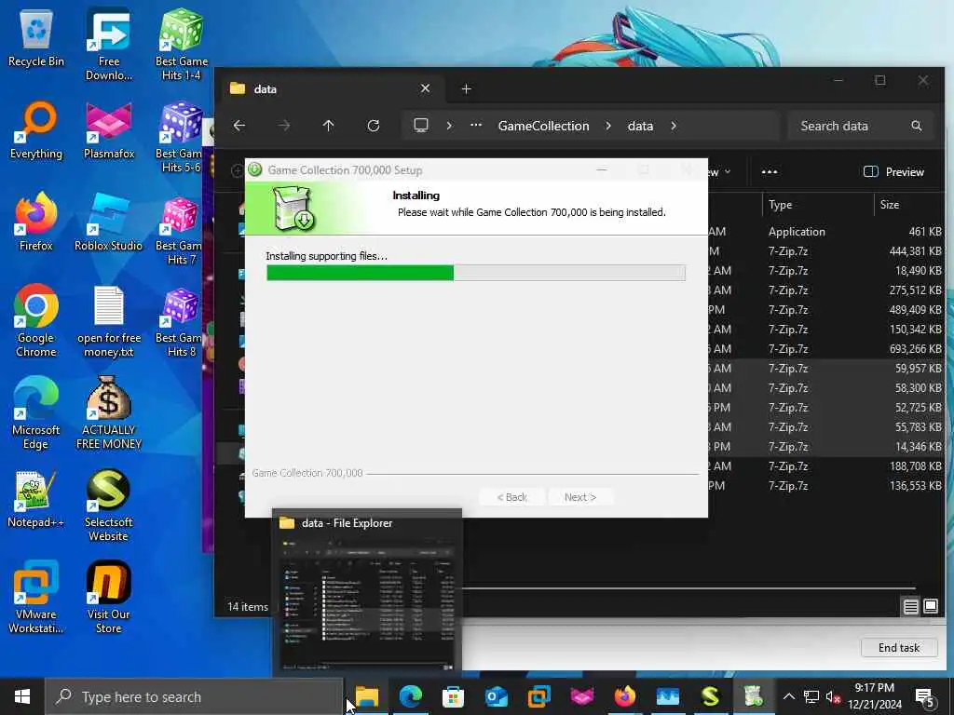Launch Notepad++ from the desktop
The width and height of the screenshot is (954, 715).
(x=36, y=499)
